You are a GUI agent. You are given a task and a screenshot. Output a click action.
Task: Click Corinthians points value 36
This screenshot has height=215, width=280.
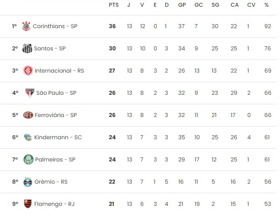click(112, 26)
